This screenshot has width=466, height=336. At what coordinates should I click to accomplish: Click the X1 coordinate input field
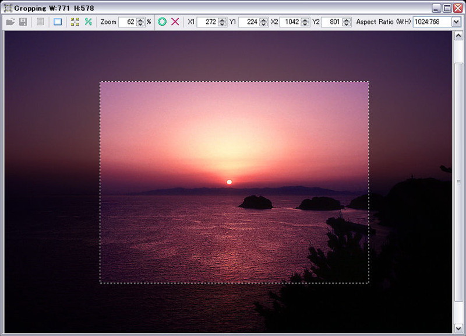(x=207, y=22)
